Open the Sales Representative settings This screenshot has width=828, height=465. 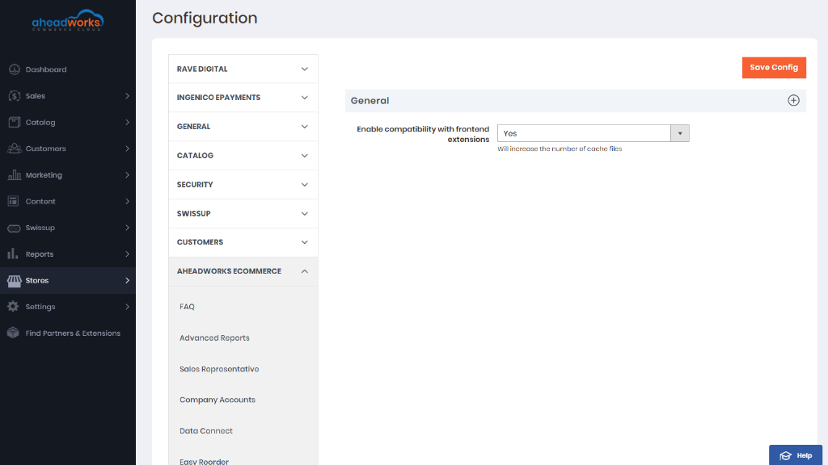(x=219, y=368)
